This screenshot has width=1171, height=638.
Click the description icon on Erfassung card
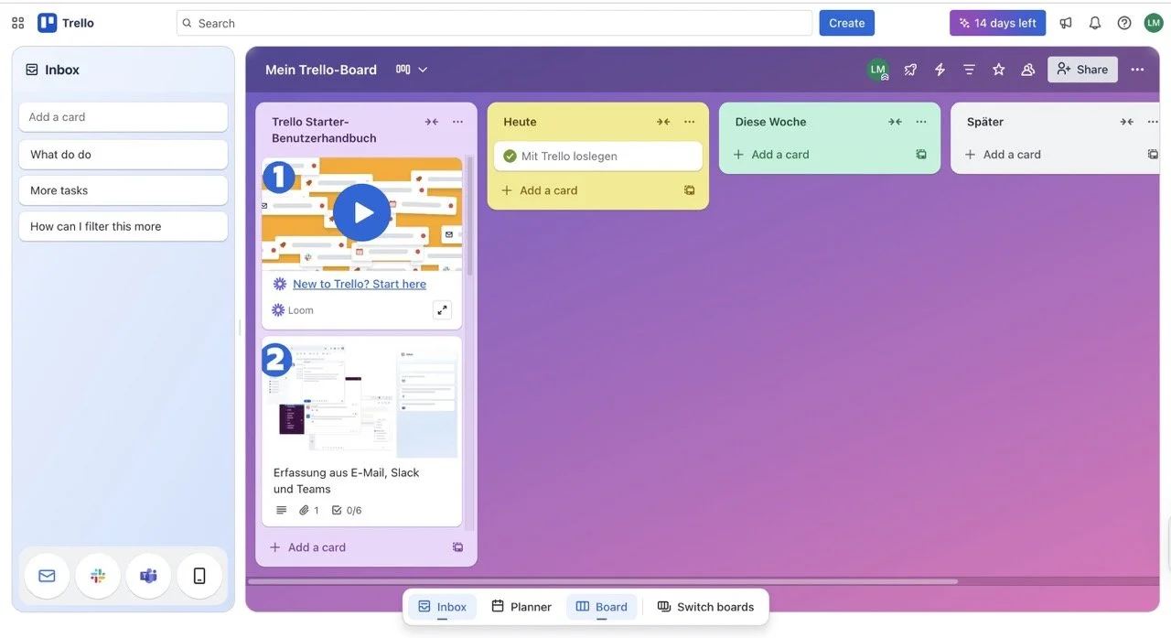click(x=282, y=511)
